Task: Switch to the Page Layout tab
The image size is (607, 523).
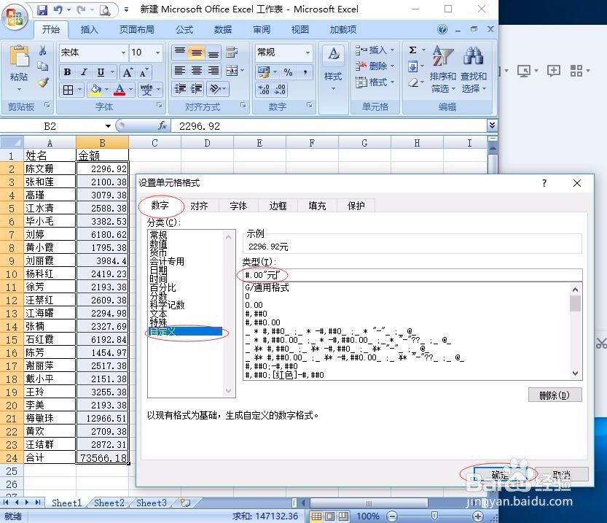Action: 136,29
